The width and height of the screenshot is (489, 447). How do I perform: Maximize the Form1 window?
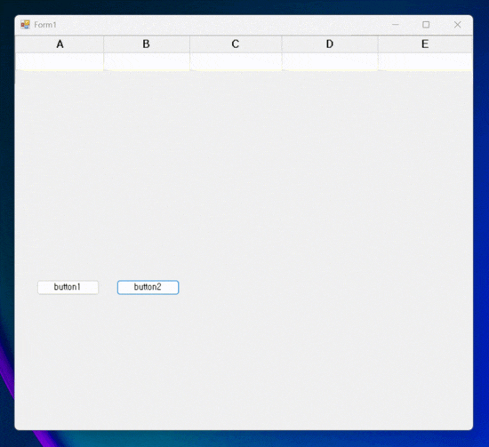[x=426, y=25]
